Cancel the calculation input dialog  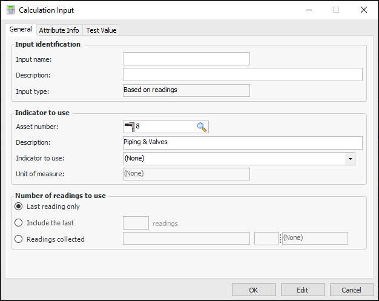coord(351,290)
